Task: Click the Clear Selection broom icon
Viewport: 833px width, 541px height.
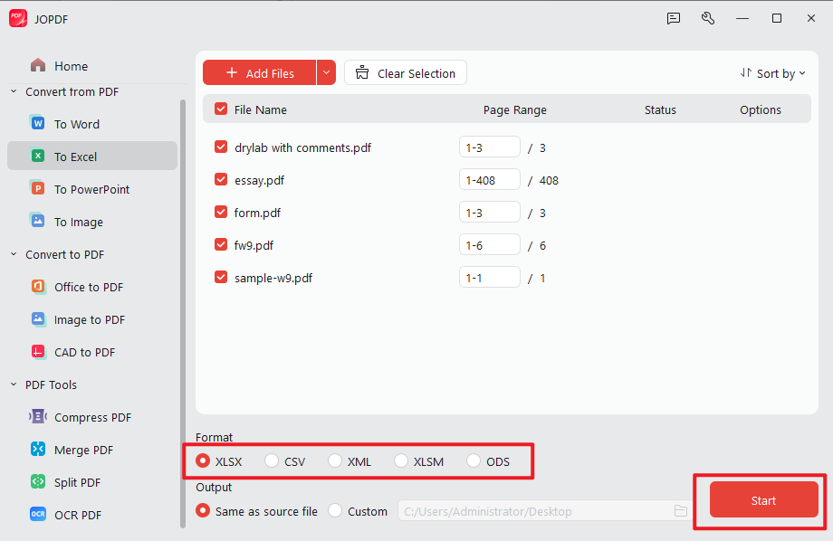Action: (x=362, y=72)
